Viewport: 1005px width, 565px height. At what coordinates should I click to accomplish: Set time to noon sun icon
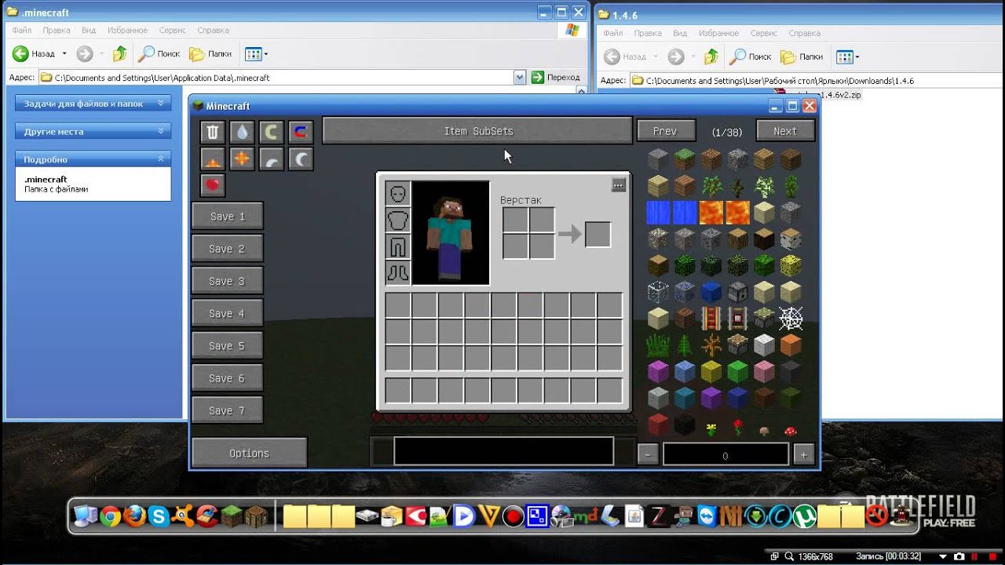tap(242, 159)
